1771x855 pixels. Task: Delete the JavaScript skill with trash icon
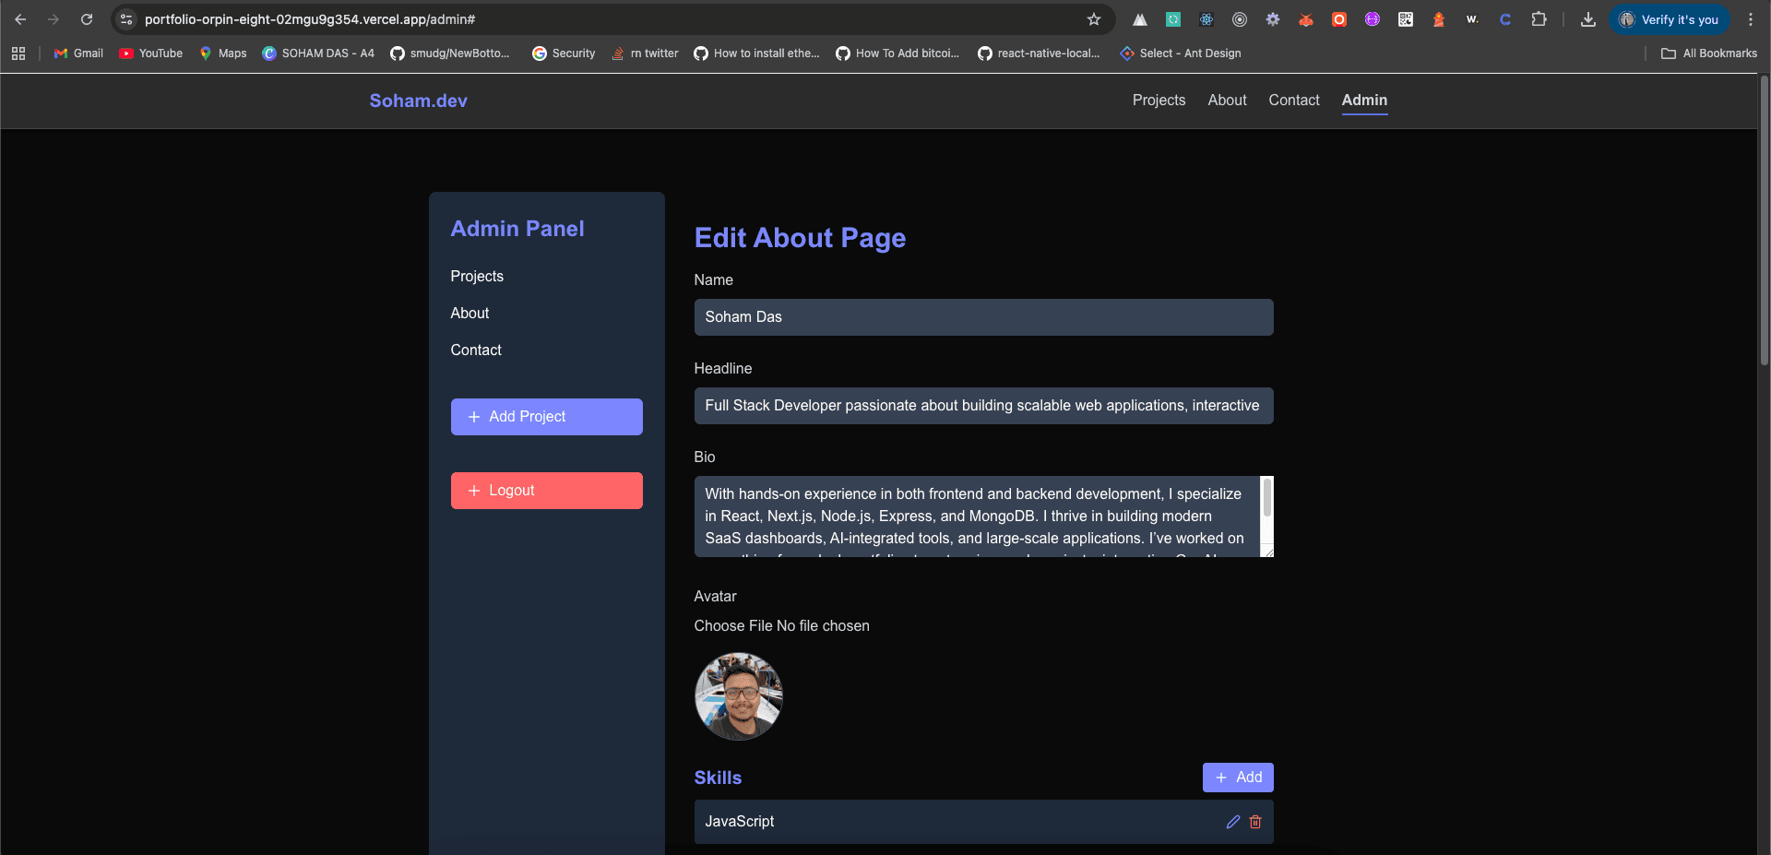[x=1255, y=822]
